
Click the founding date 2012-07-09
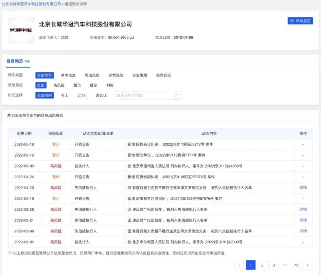(183, 37)
